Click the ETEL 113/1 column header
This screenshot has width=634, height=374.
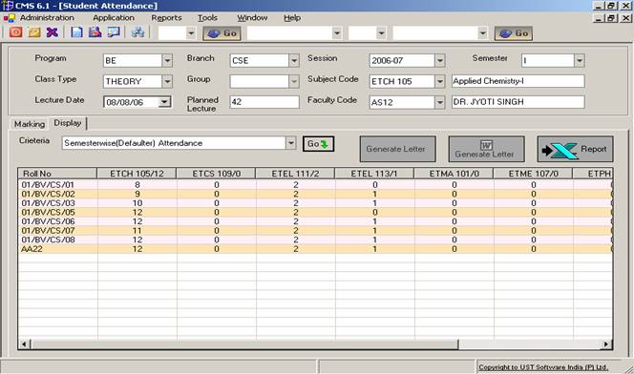coord(374,174)
